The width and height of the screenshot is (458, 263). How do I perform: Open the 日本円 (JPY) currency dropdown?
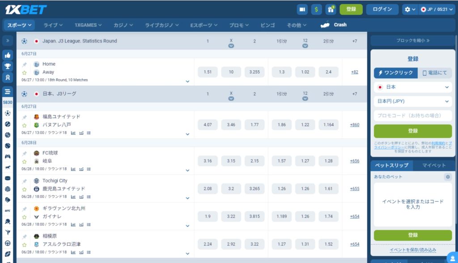point(413,101)
